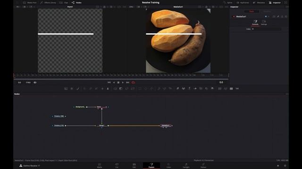
Task: Add a Paint tool from the toolbar
Action: click(x=78, y=89)
